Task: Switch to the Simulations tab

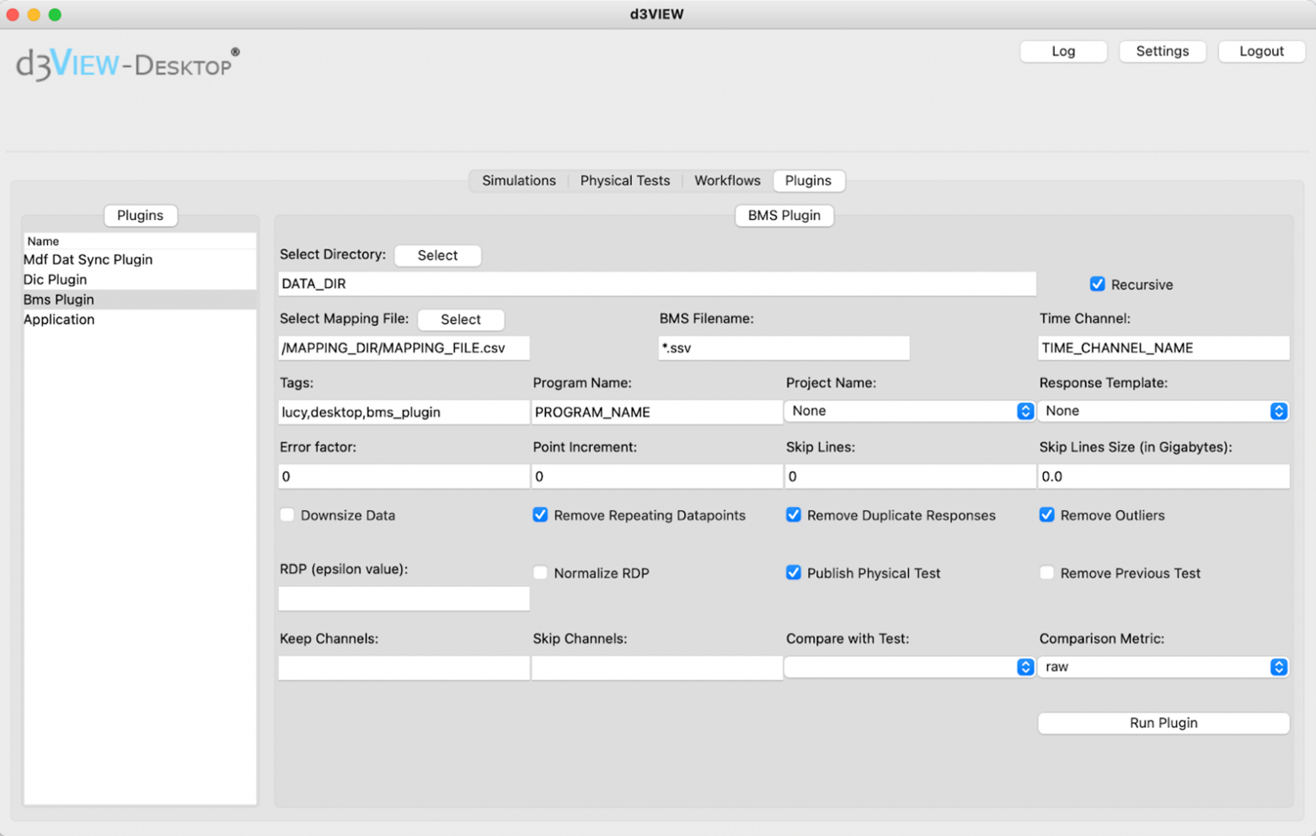Action: tap(518, 181)
